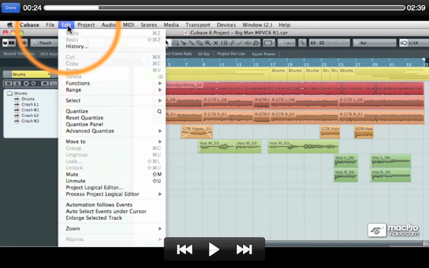Select the Line tool
This screenshot has width=429, height=268.
pos(240,43)
